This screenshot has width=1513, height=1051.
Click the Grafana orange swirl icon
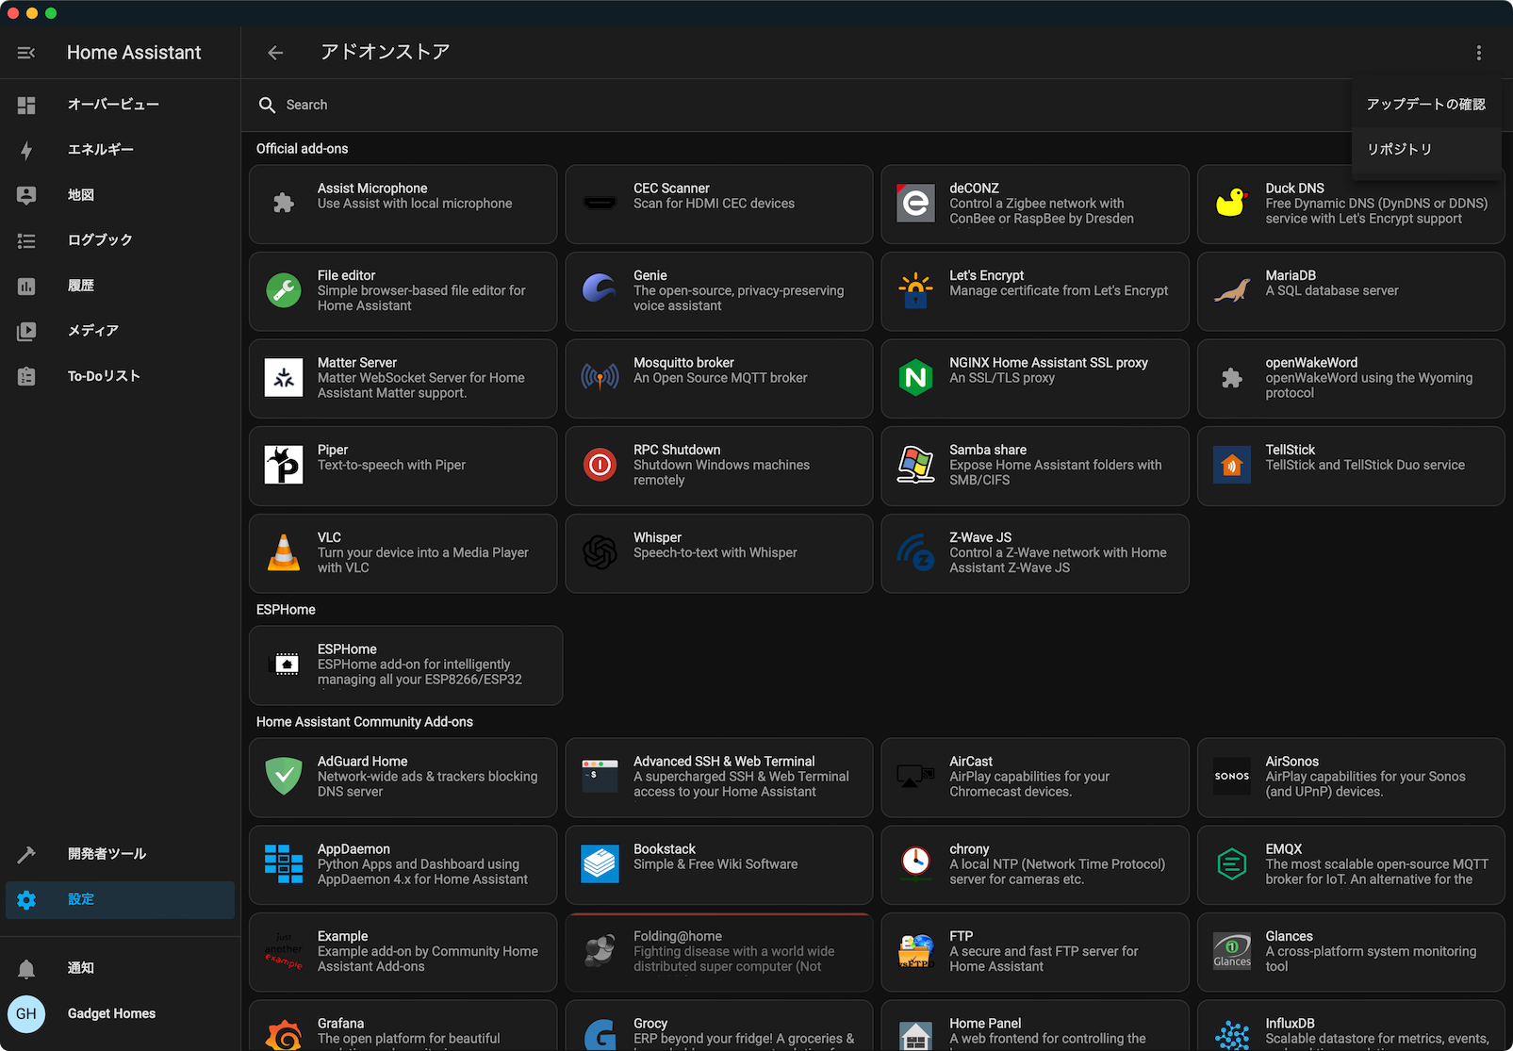pyautogui.click(x=284, y=1036)
